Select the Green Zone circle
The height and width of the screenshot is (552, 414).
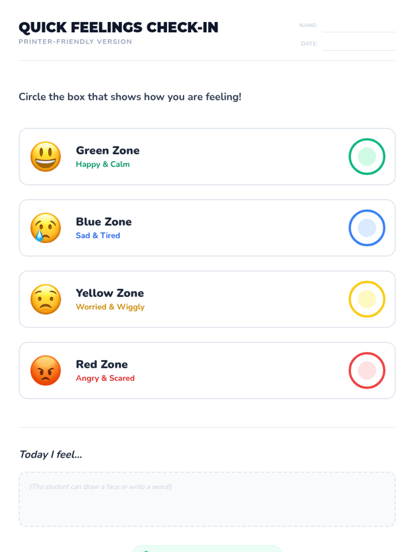point(367,157)
